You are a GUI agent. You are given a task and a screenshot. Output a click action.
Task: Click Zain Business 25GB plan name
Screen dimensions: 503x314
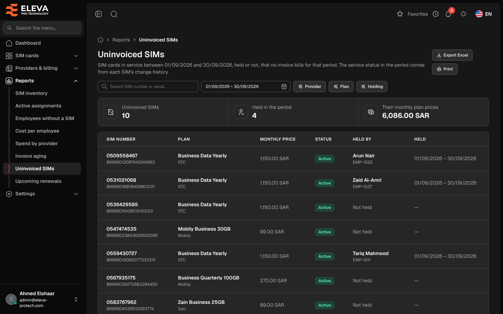(x=201, y=302)
